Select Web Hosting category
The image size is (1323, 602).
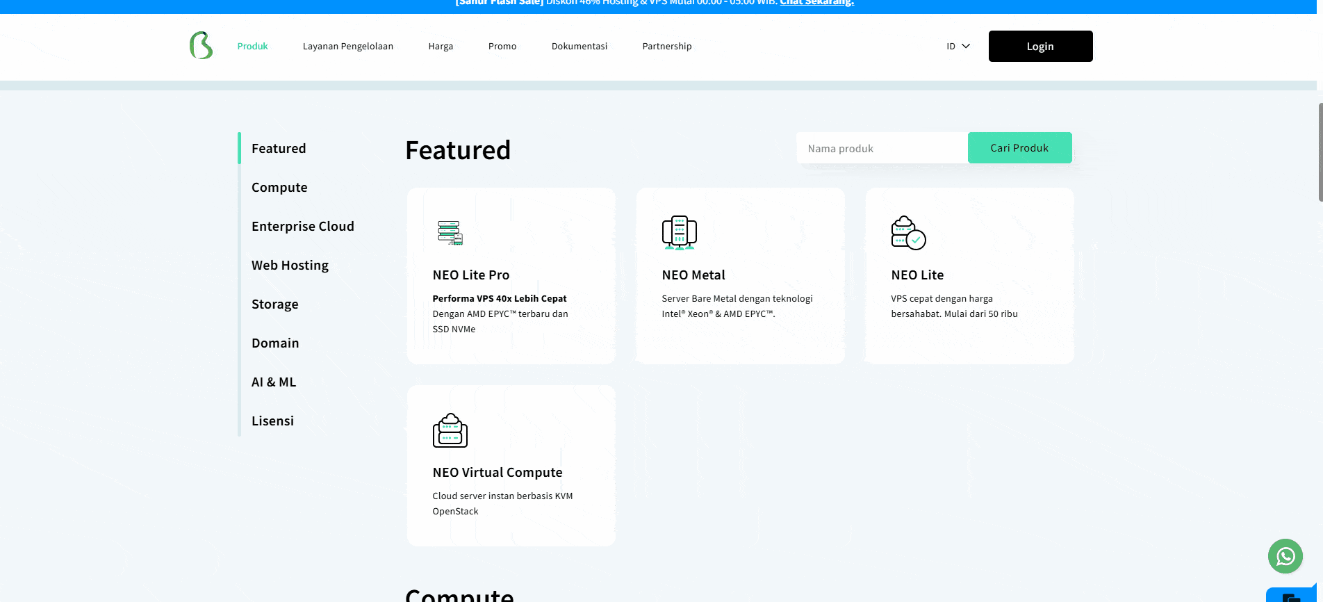[x=290, y=266]
